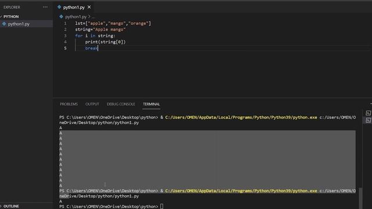This screenshot has width=372, height=209.
Task: Click the highlighted yellow python.exe path in terminal
Action: pos(241,191)
